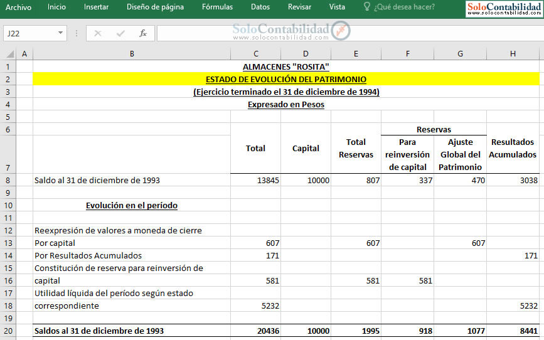Click the Reexpresión de valores a moneda de cierre cell

click(x=132, y=231)
